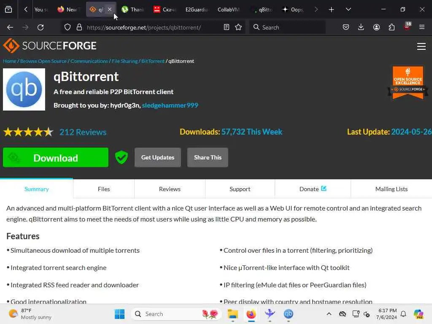This screenshot has width=432, height=324.
Task: Open the File Sharing breadcrumb
Action: 124,61
